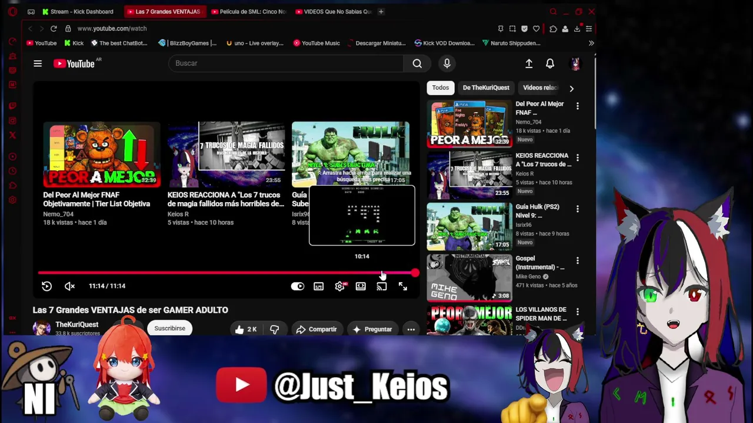Enter fullscreen mode
This screenshot has height=423, width=753.
[x=403, y=286]
